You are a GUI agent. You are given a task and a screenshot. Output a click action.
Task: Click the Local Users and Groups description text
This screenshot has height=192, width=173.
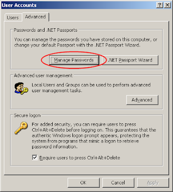91,87
